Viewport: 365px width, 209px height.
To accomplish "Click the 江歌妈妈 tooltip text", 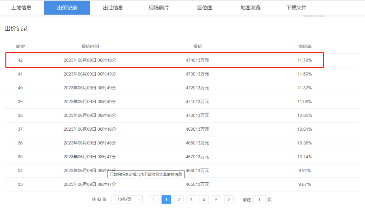I will tap(146, 174).
